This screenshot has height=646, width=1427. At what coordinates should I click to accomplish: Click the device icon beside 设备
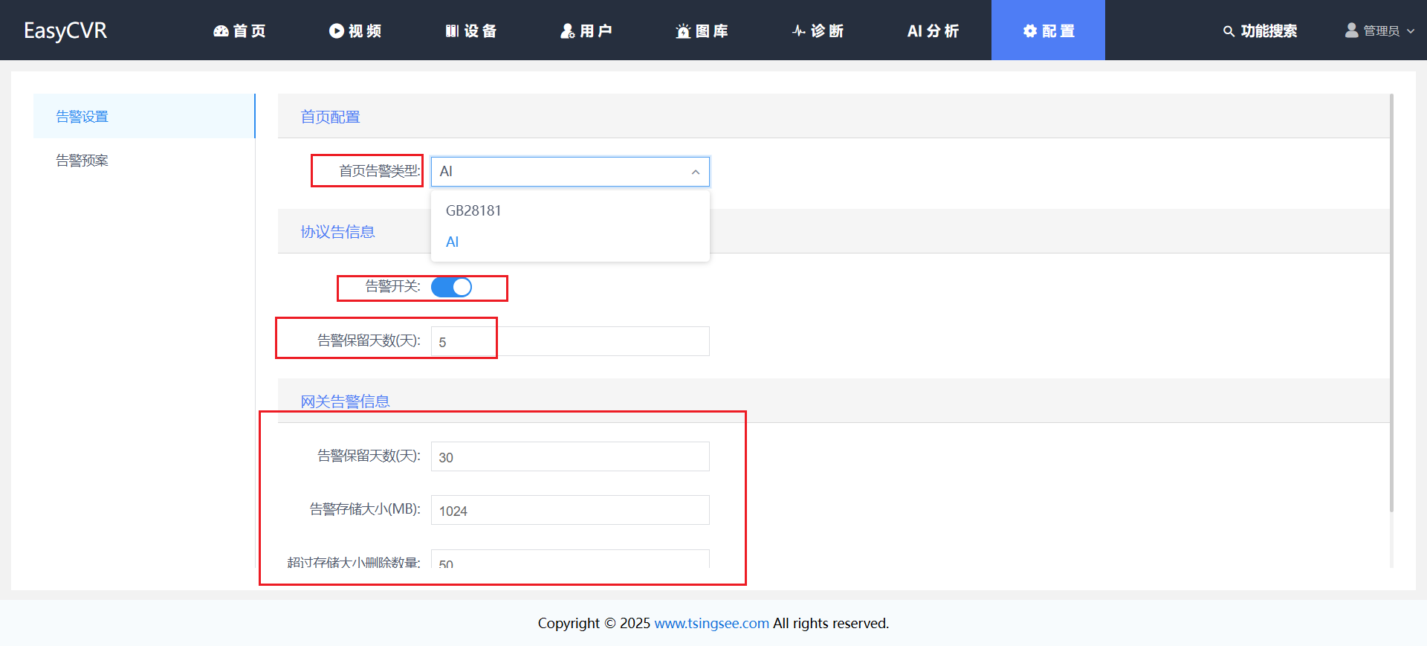click(x=452, y=30)
